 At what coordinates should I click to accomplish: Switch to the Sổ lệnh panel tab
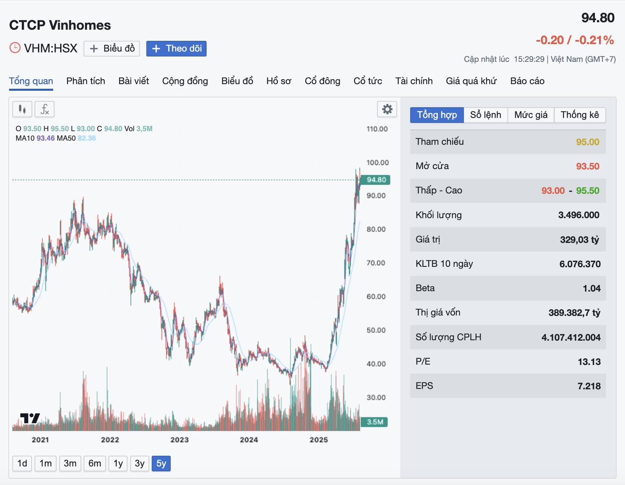(x=486, y=115)
